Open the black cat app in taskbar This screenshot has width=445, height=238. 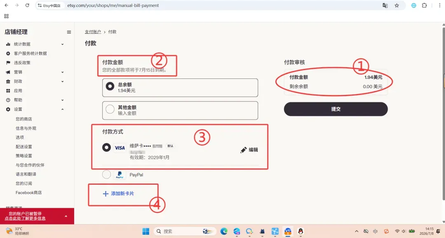[262, 231]
